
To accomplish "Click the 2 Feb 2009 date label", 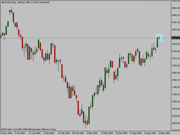I will point(49,133).
